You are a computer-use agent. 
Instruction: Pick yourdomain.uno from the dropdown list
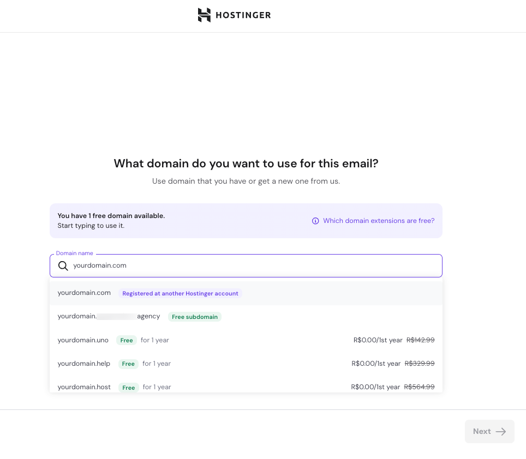(x=83, y=340)
